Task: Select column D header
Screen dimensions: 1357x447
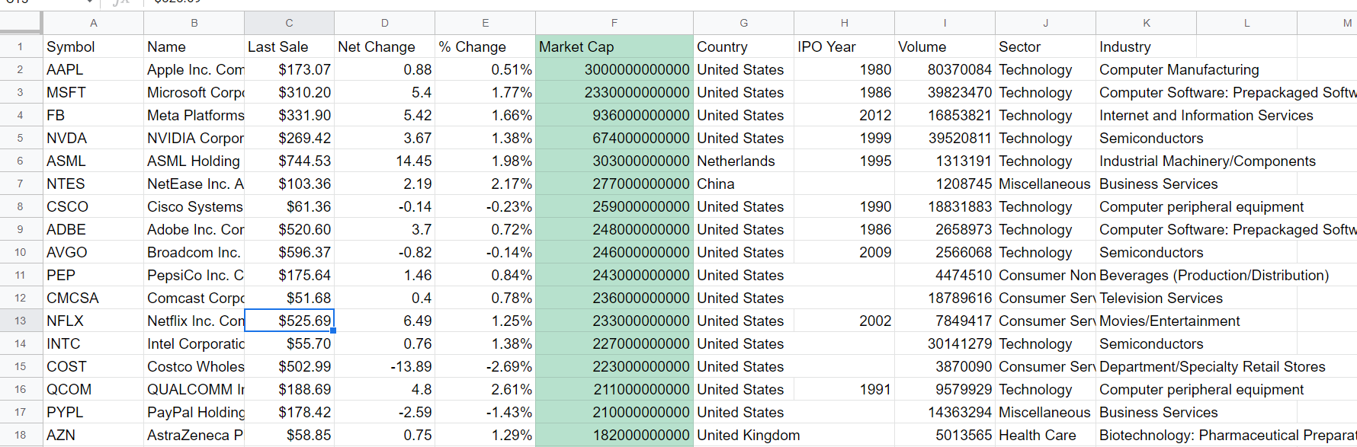Action: tap(385, 23)
